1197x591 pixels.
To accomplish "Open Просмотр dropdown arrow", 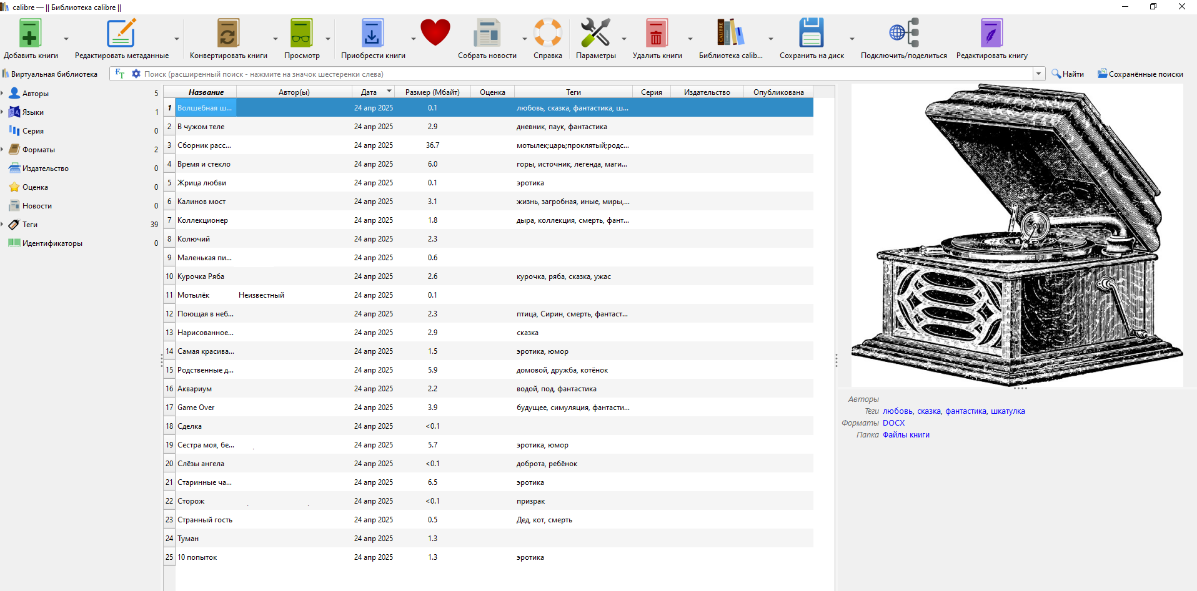I will point(328,39).
